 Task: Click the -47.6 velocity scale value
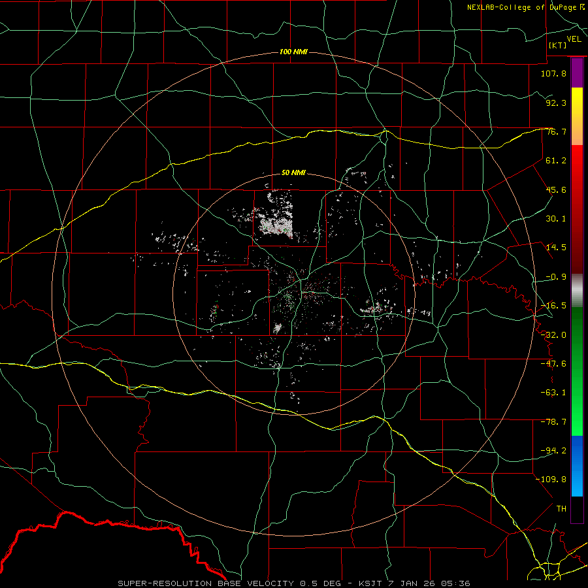point(553,364)
